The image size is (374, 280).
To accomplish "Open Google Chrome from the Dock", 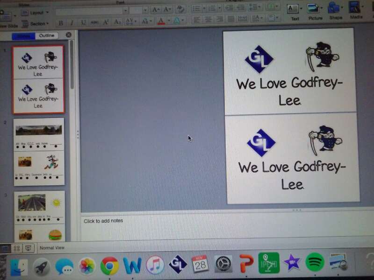I will (x=109, y=266).
